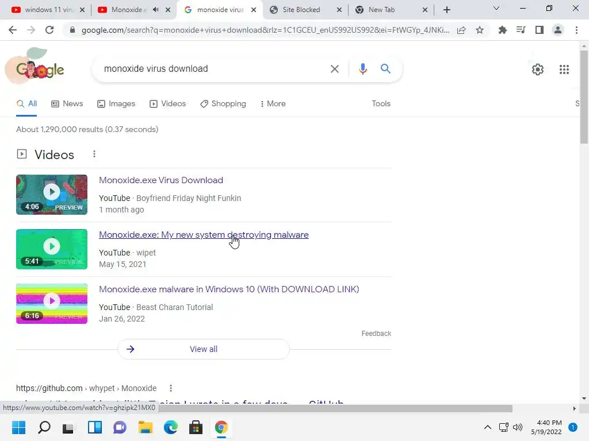Click the padlock site info icon
The image size is (589, 441).
pyautogui.click(x=72, y=30)
